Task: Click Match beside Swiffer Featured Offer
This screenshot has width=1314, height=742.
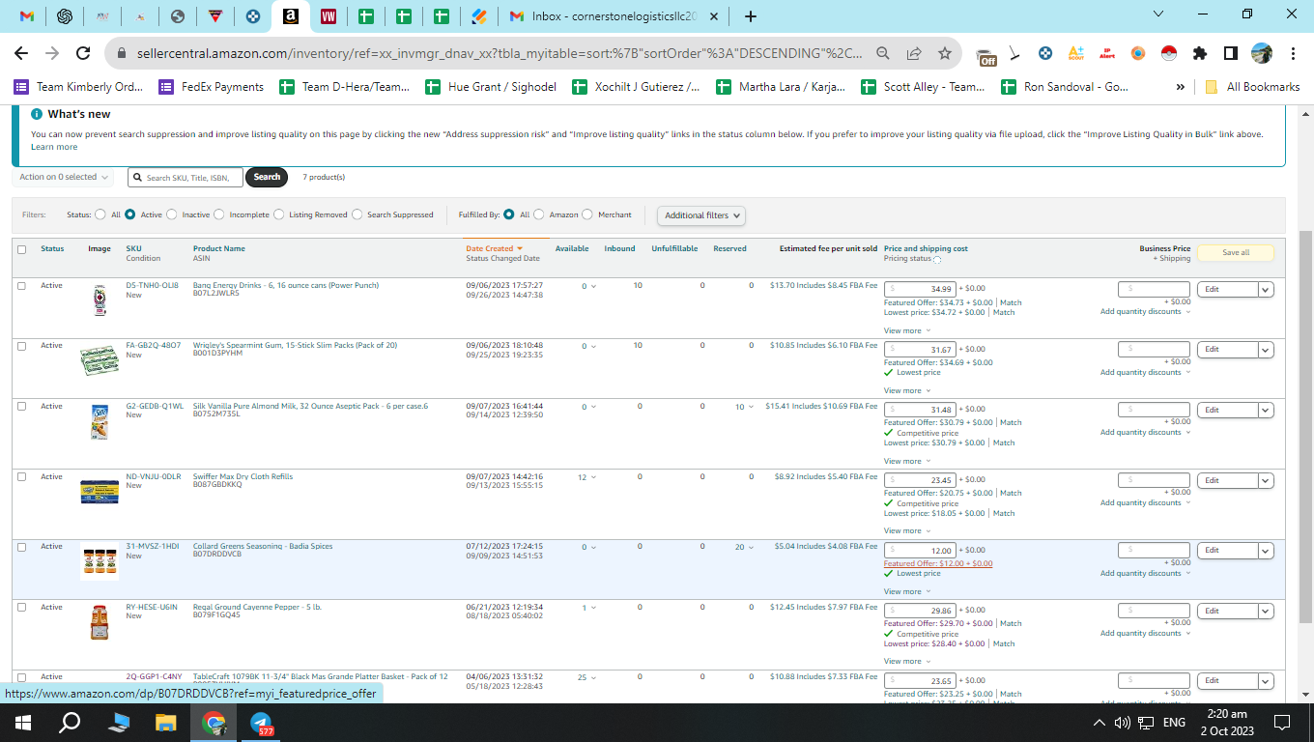Action: (x=1011, y=493)
